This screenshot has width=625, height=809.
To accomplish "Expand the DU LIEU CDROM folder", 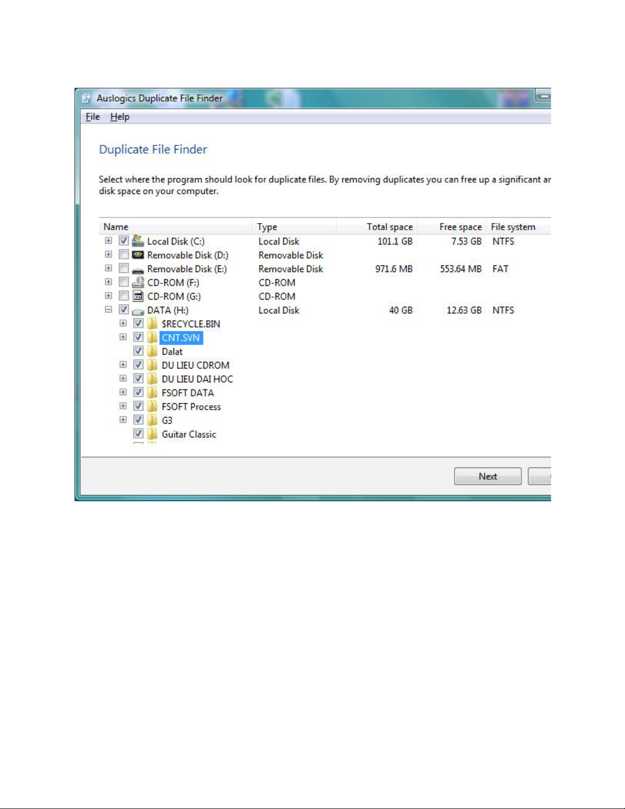I will coord(123,364).
